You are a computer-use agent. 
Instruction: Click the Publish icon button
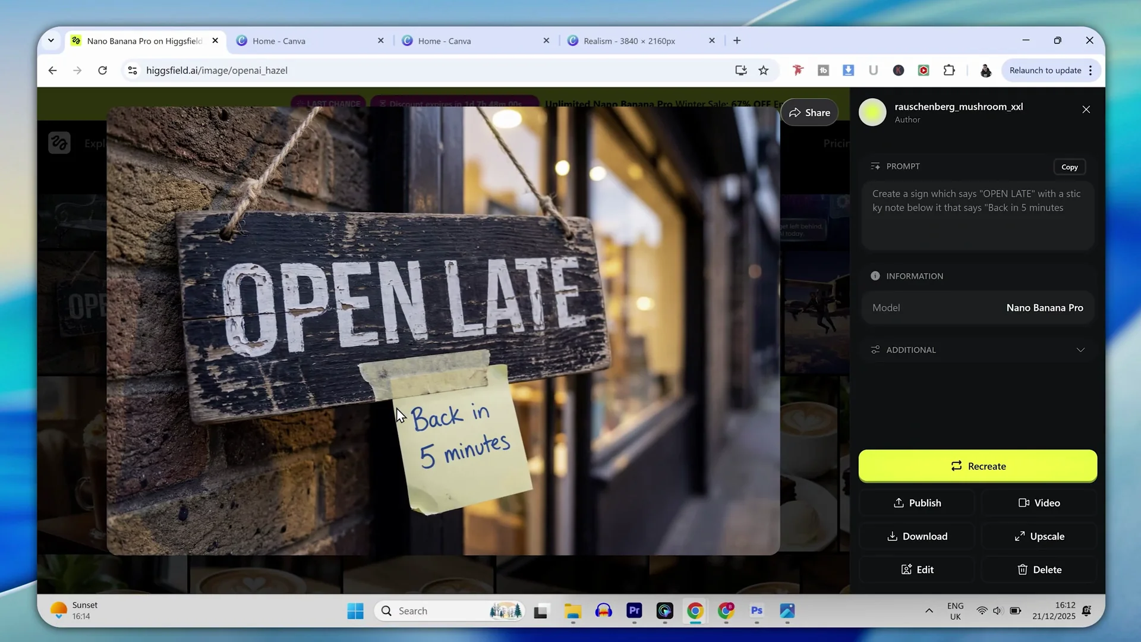[917, 502]
